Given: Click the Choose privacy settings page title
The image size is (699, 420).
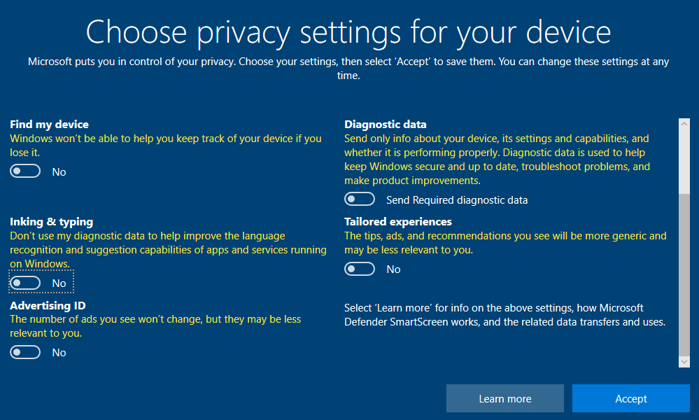Looking at the screenshot, I should click(x=348, y=31).
